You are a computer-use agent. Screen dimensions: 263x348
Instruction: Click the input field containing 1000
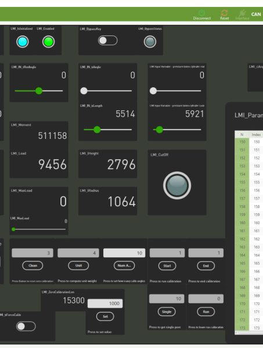pos(105,303)
